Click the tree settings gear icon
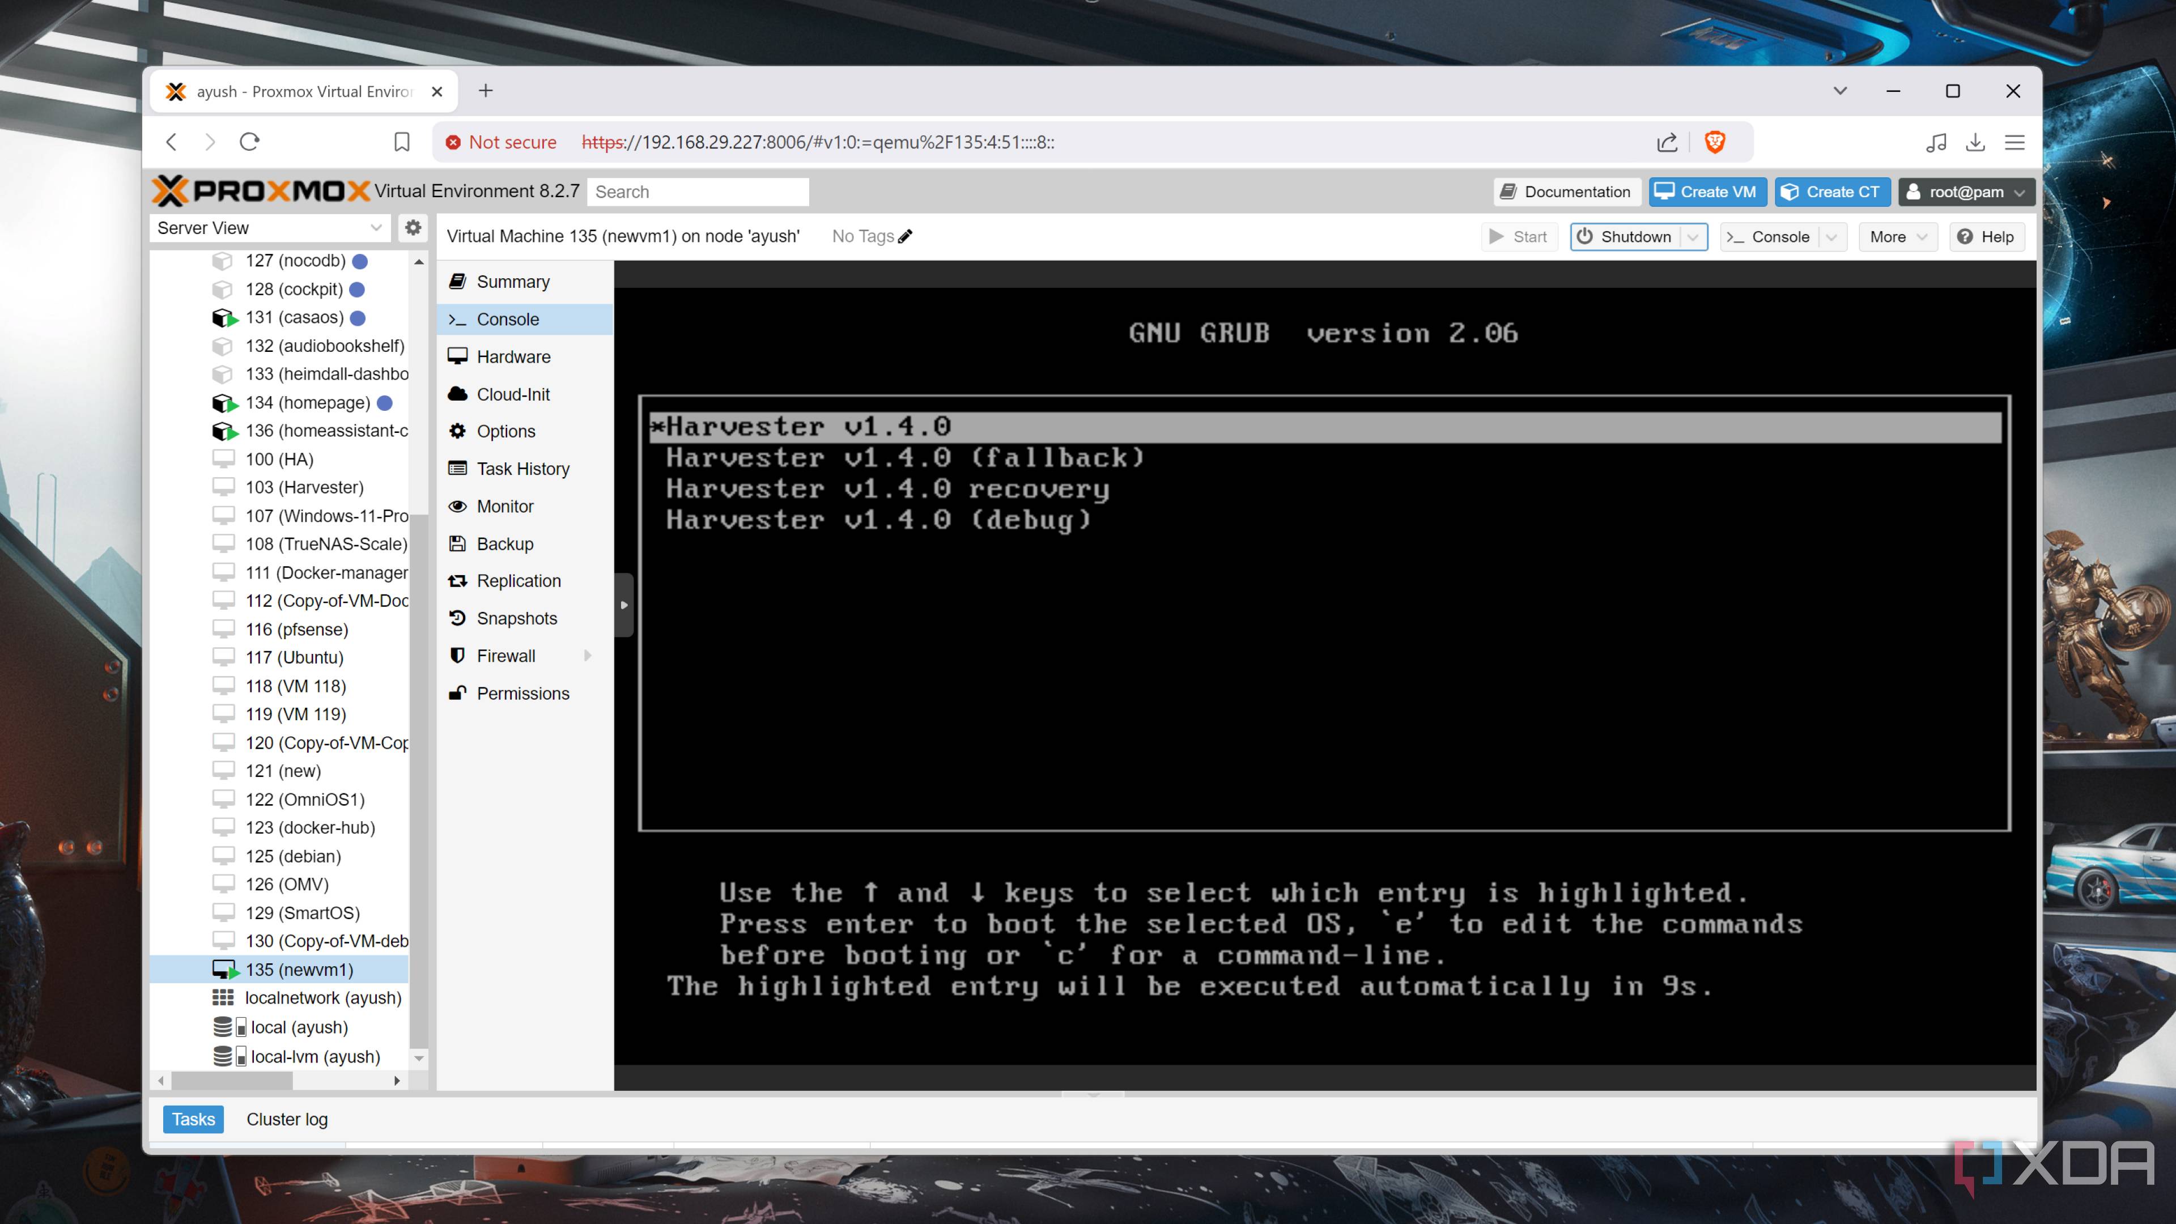 (412, 227)
